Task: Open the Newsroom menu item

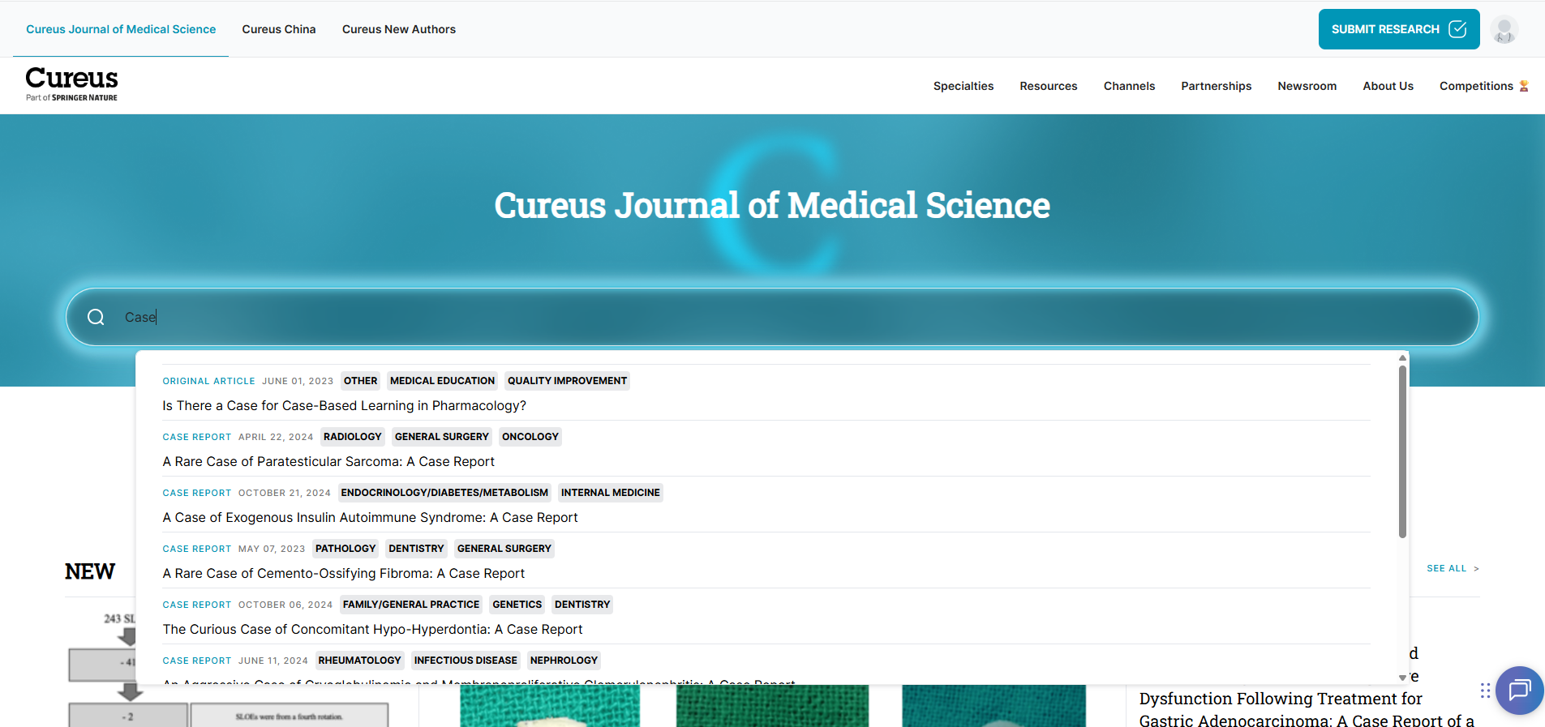Action: (1307, 86)
